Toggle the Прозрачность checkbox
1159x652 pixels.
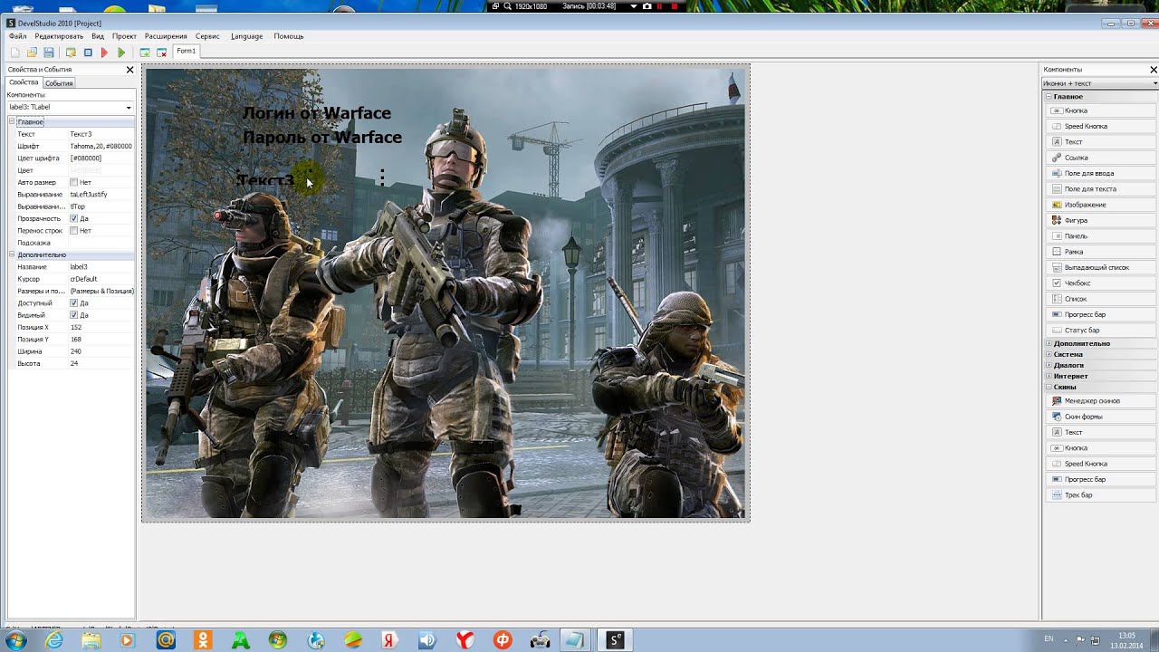click(74, 218)
